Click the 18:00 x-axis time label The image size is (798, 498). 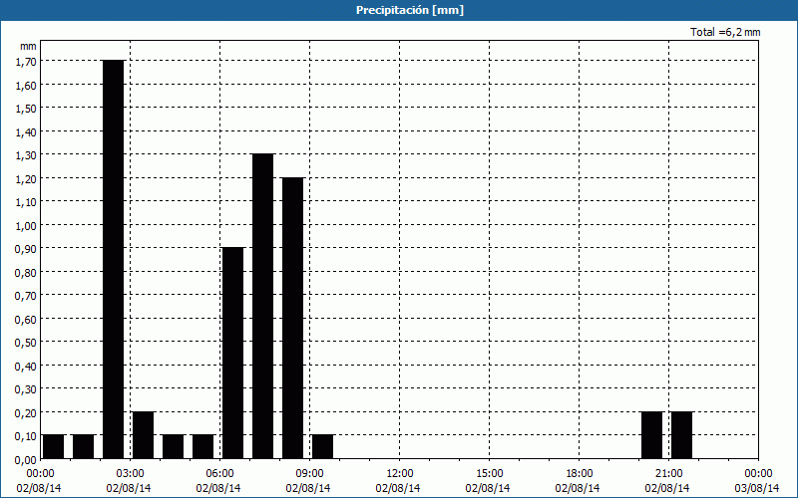579,474
